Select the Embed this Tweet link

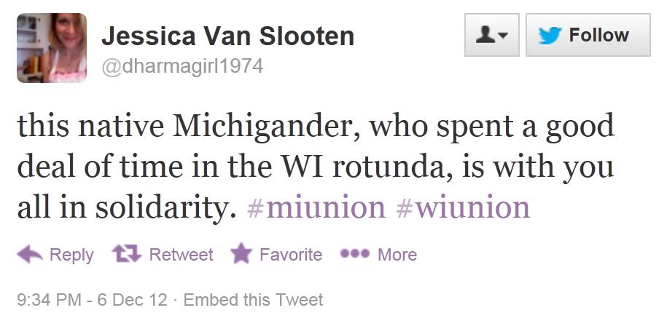click(x=253, y=300)
